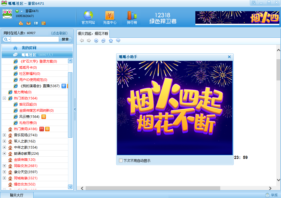Refresh the page with the reload icon
Viewport: 281px width, 198px height.
[x=103, y=41]
